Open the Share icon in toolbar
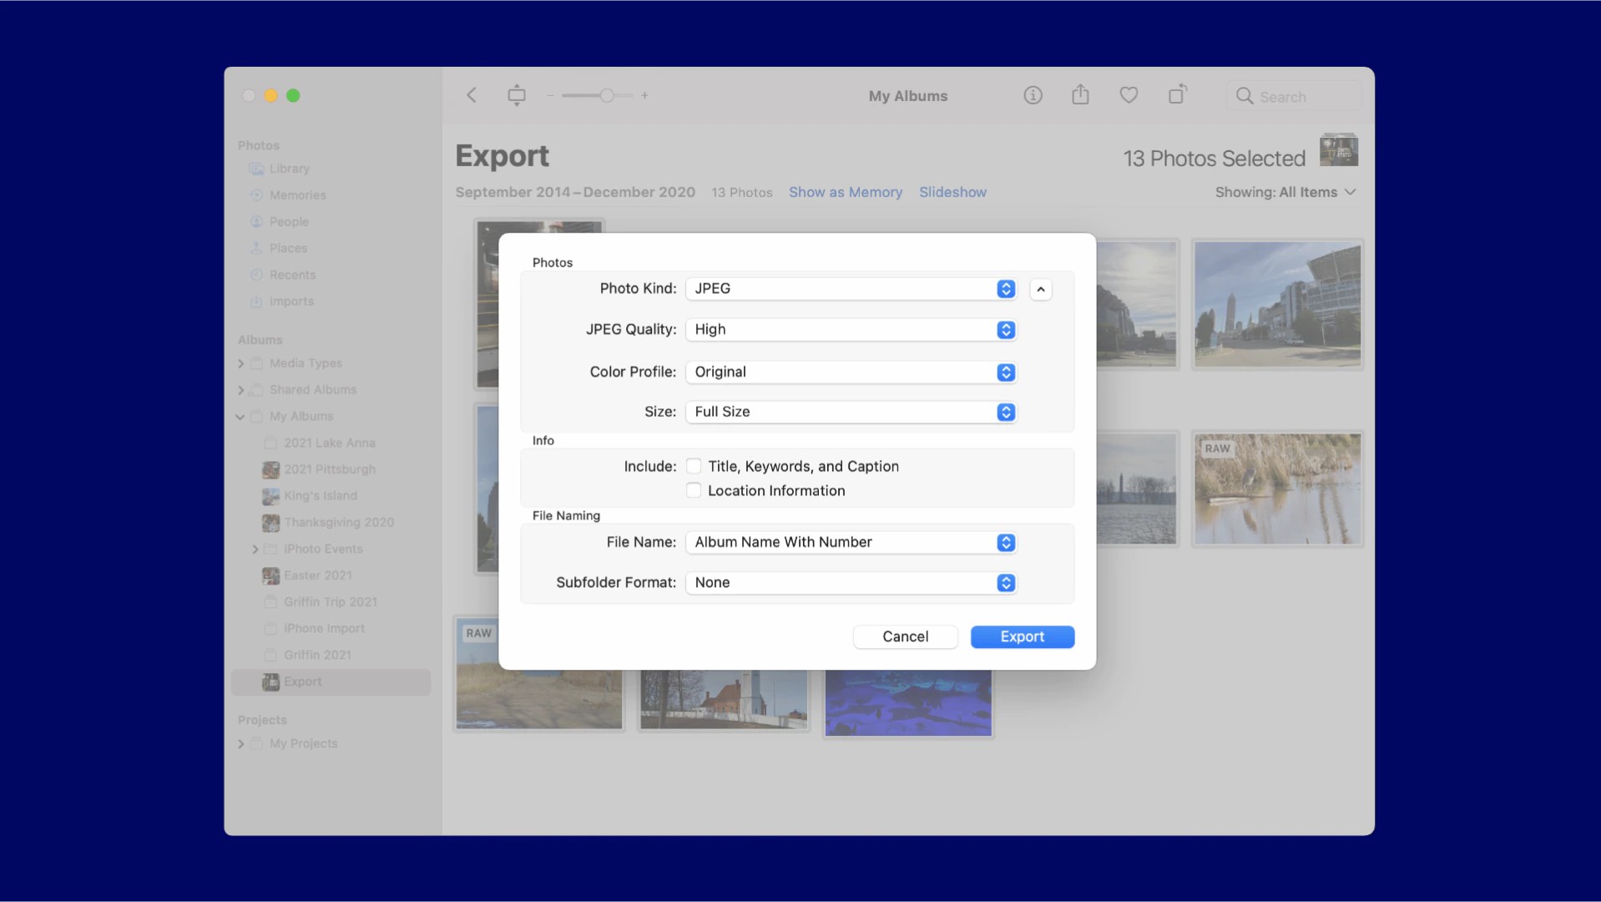This screenshot has width=1601, height=902. (1080, 94)
